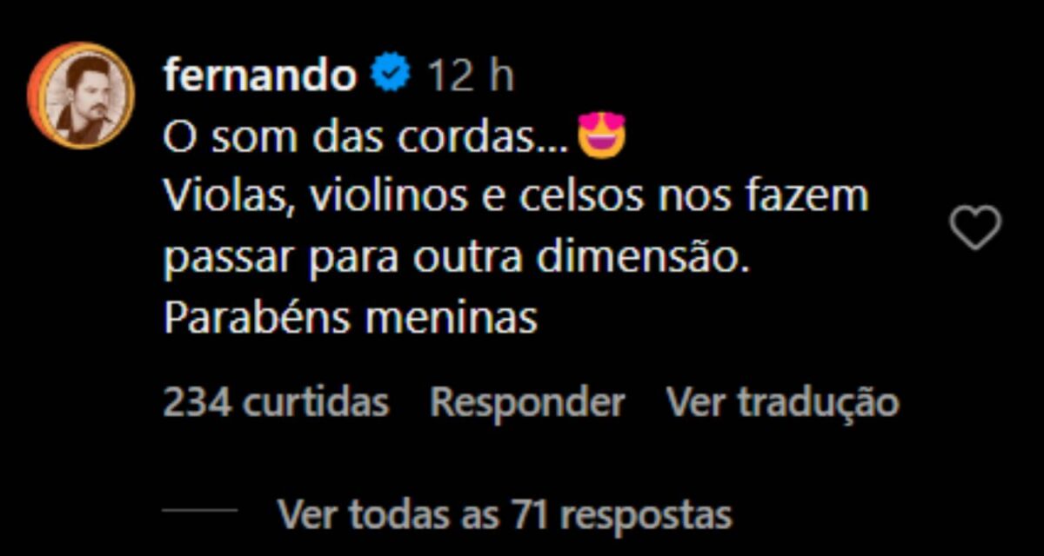This screenshot has width=1044, height=556.
Task: Click the 12 h timestamp
Action: (471, 77)
